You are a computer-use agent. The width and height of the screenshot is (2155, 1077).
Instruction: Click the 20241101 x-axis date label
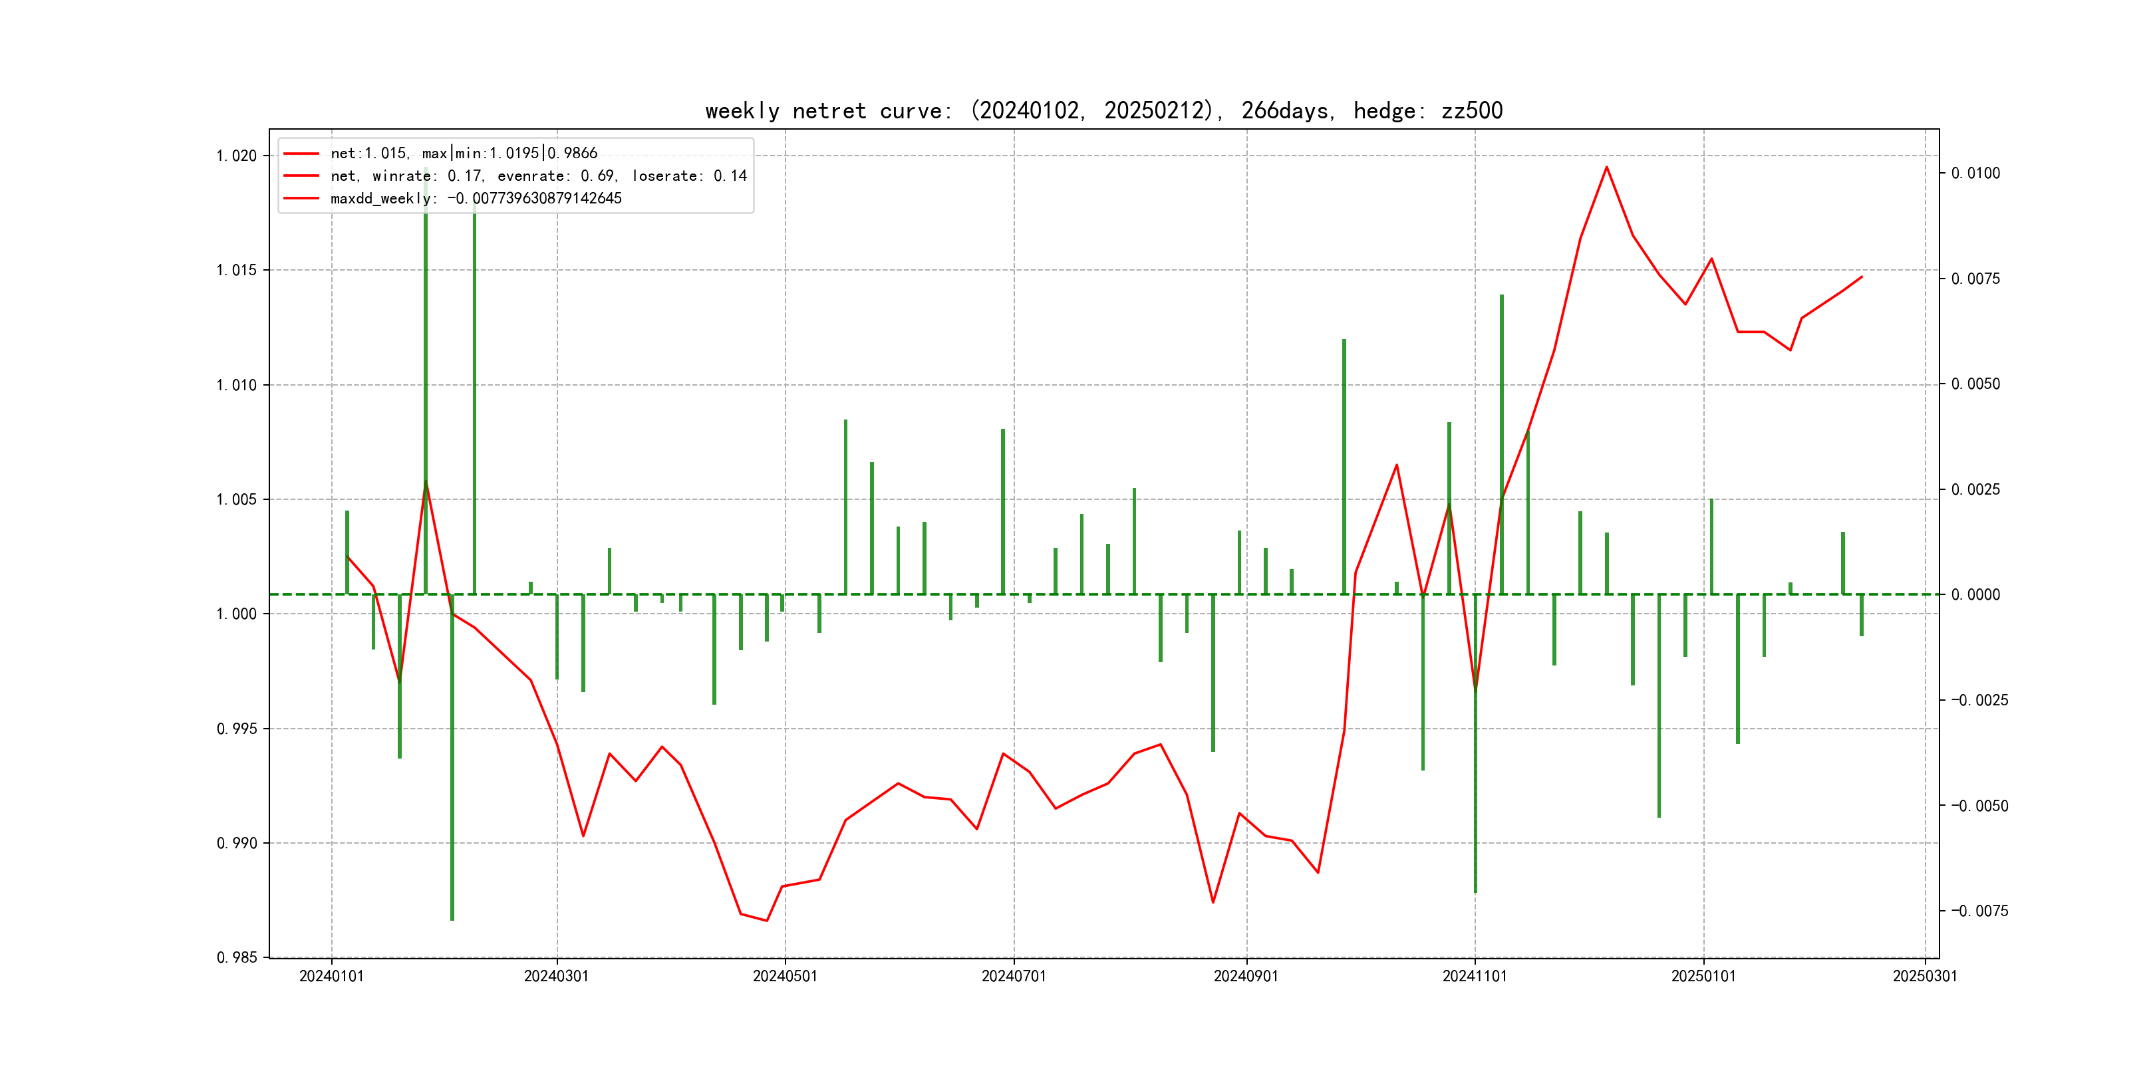point(1474,976)
